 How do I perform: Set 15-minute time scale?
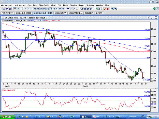38,9
